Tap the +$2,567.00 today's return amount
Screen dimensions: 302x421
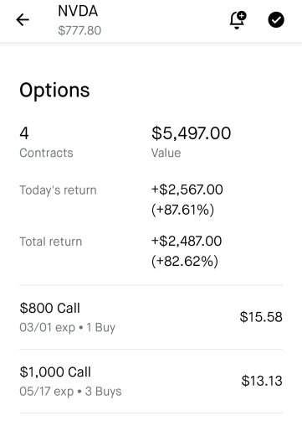tap(187, 190)
